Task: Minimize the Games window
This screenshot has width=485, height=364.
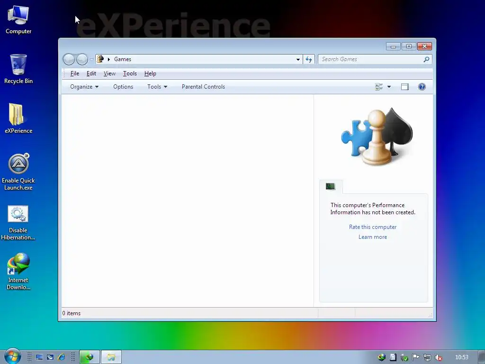Action: pyautogui.click(x=393, y=46)
